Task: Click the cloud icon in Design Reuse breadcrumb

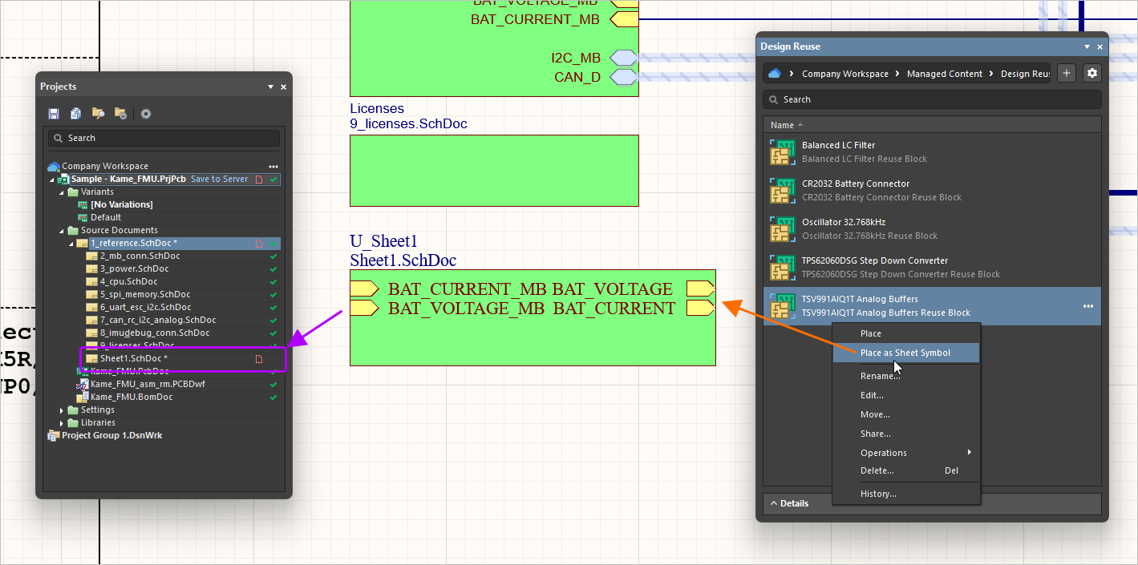Action: tap(774, 73)
